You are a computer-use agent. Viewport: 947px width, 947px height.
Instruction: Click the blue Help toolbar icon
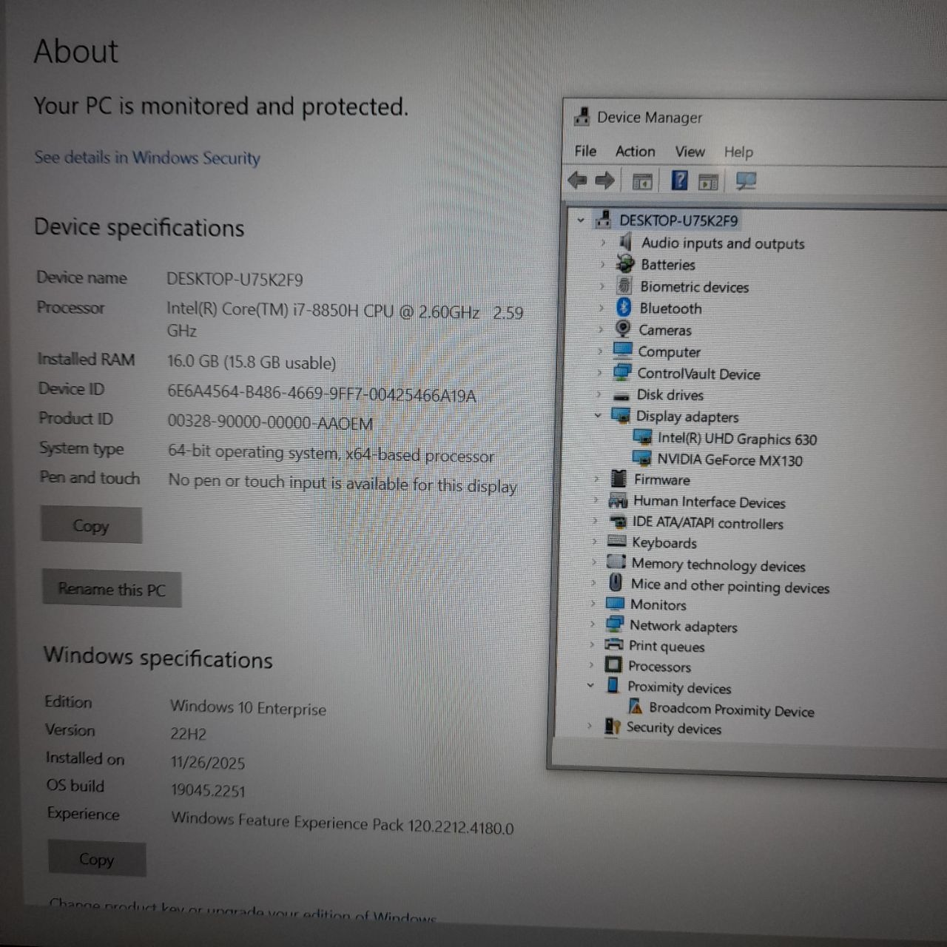[679, 180]
